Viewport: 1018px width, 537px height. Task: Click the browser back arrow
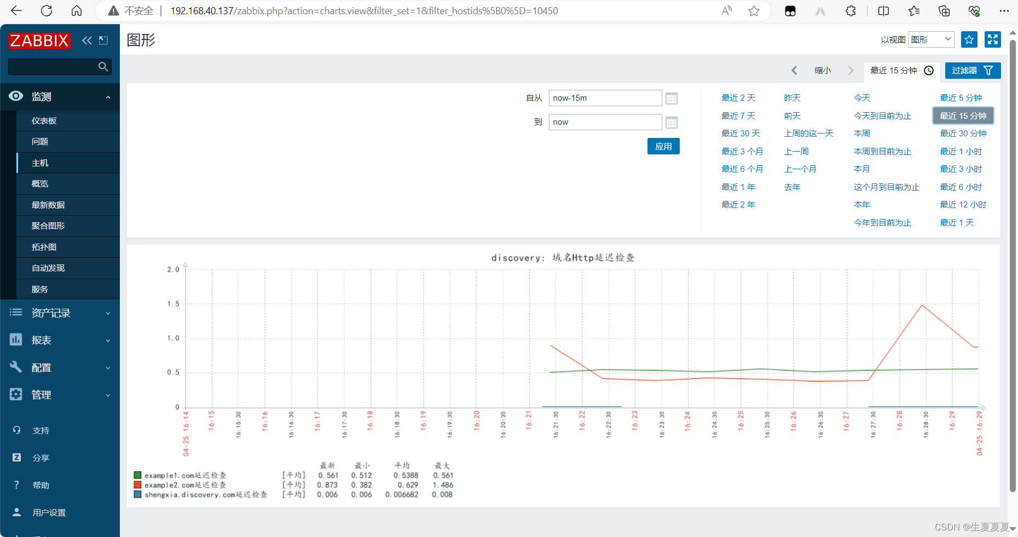click(16, 11)
